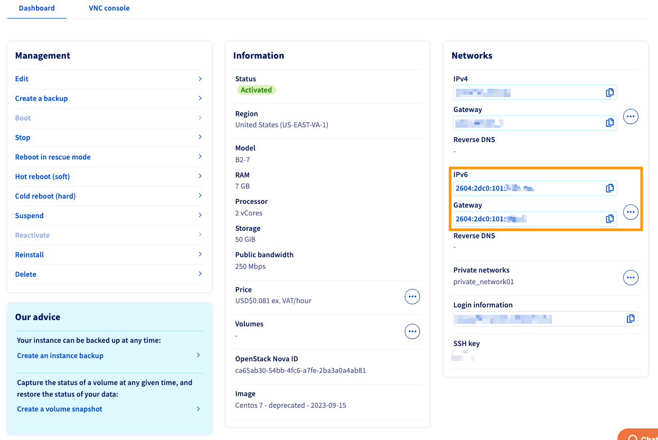
Task: Select the IPv6 address field
Action: click(528, 188)
